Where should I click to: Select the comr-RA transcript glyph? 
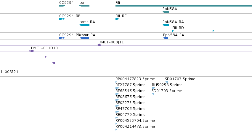pos(84,25)
